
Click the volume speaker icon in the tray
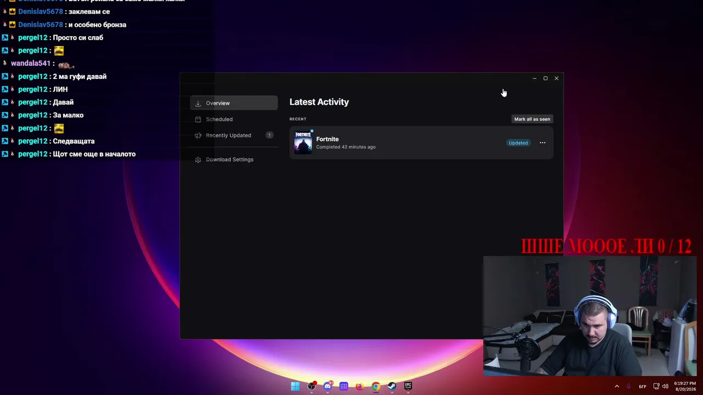tap(665, 387)
